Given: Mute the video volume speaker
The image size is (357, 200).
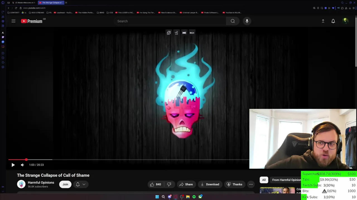Looking at the screenshot, I should (22, 165).
